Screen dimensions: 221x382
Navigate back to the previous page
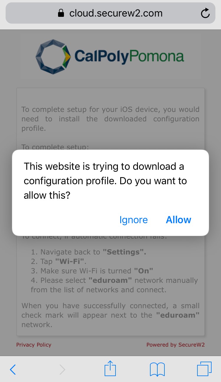[x=13, y=369]
